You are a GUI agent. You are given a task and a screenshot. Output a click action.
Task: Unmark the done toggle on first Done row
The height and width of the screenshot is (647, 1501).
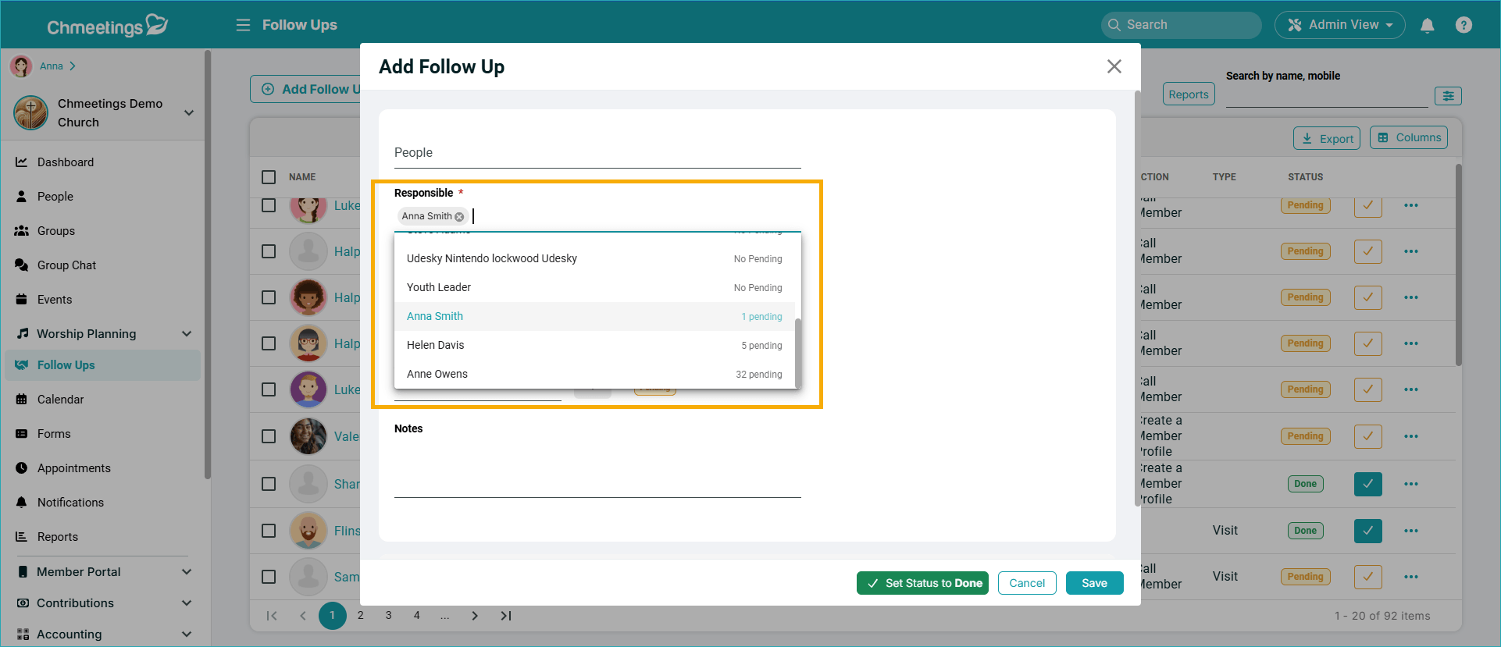click(1367, 484)
